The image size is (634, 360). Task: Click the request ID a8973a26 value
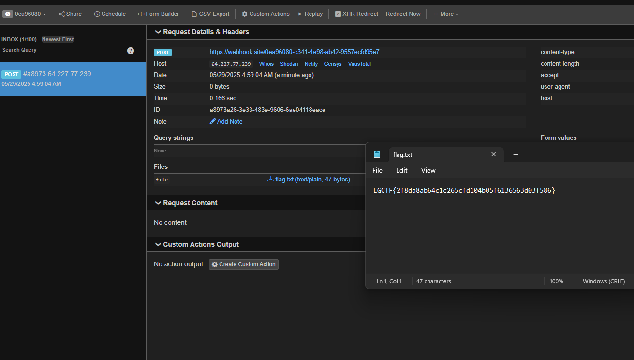[x=267, y=110]
